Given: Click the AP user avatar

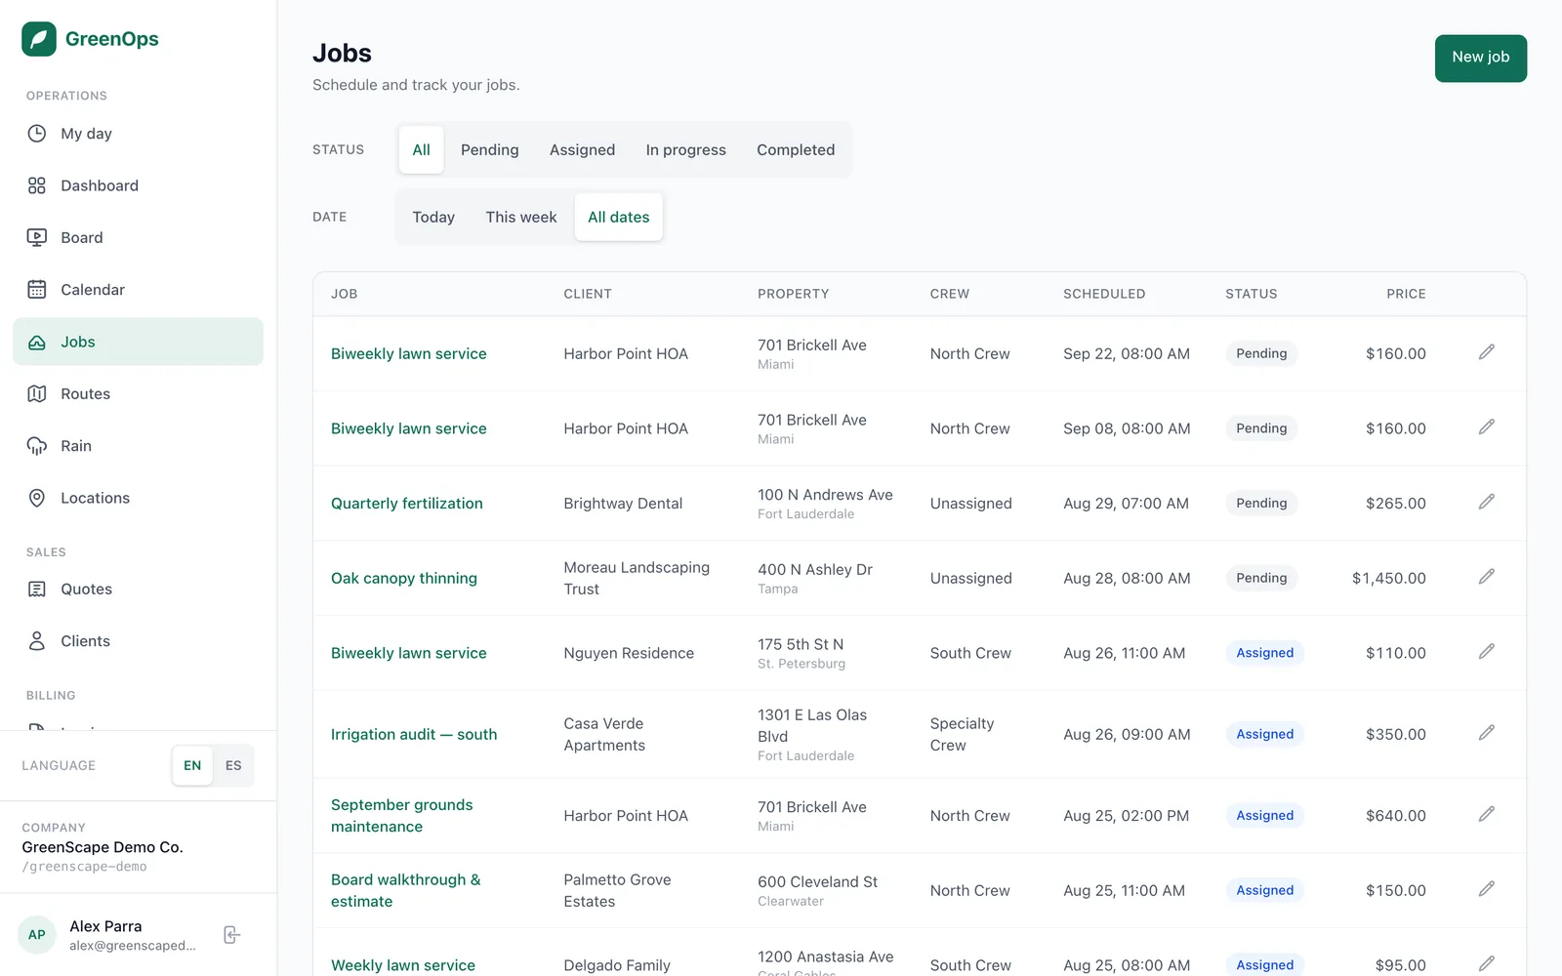Looking at the screenshot, I should [37, 935].
